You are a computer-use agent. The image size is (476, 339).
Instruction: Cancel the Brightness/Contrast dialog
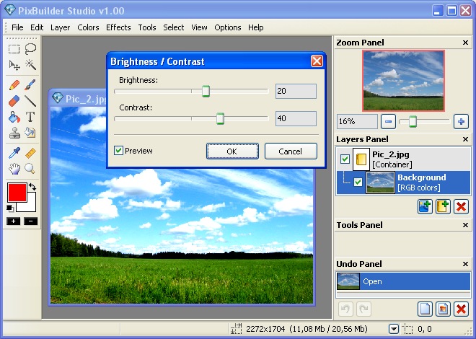click(x=291, y=151)
